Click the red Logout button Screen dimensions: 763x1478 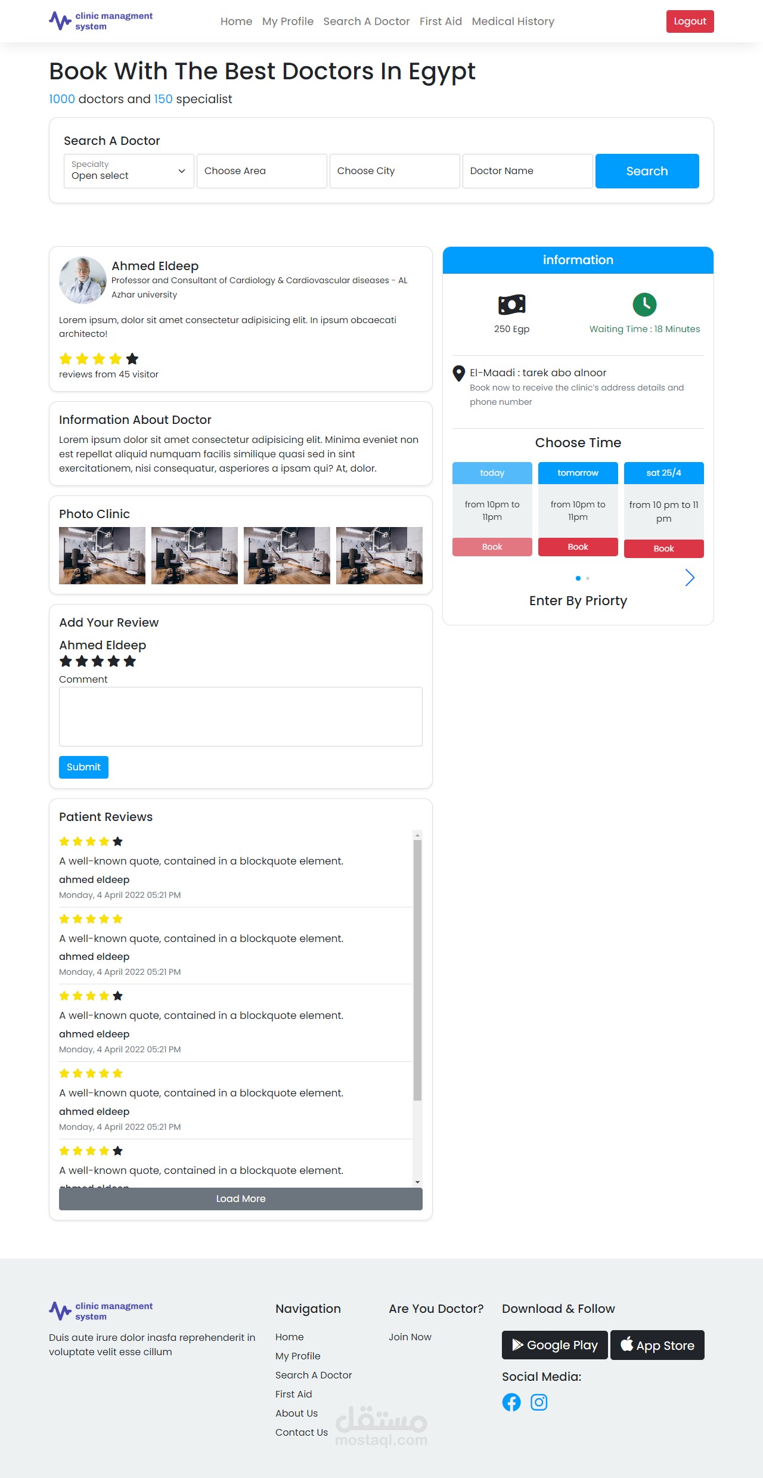click(690, 21)
